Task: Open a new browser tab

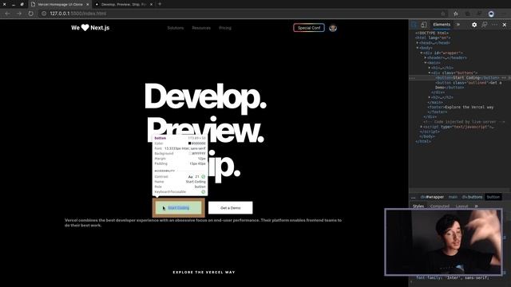Action: pos(160,4)
